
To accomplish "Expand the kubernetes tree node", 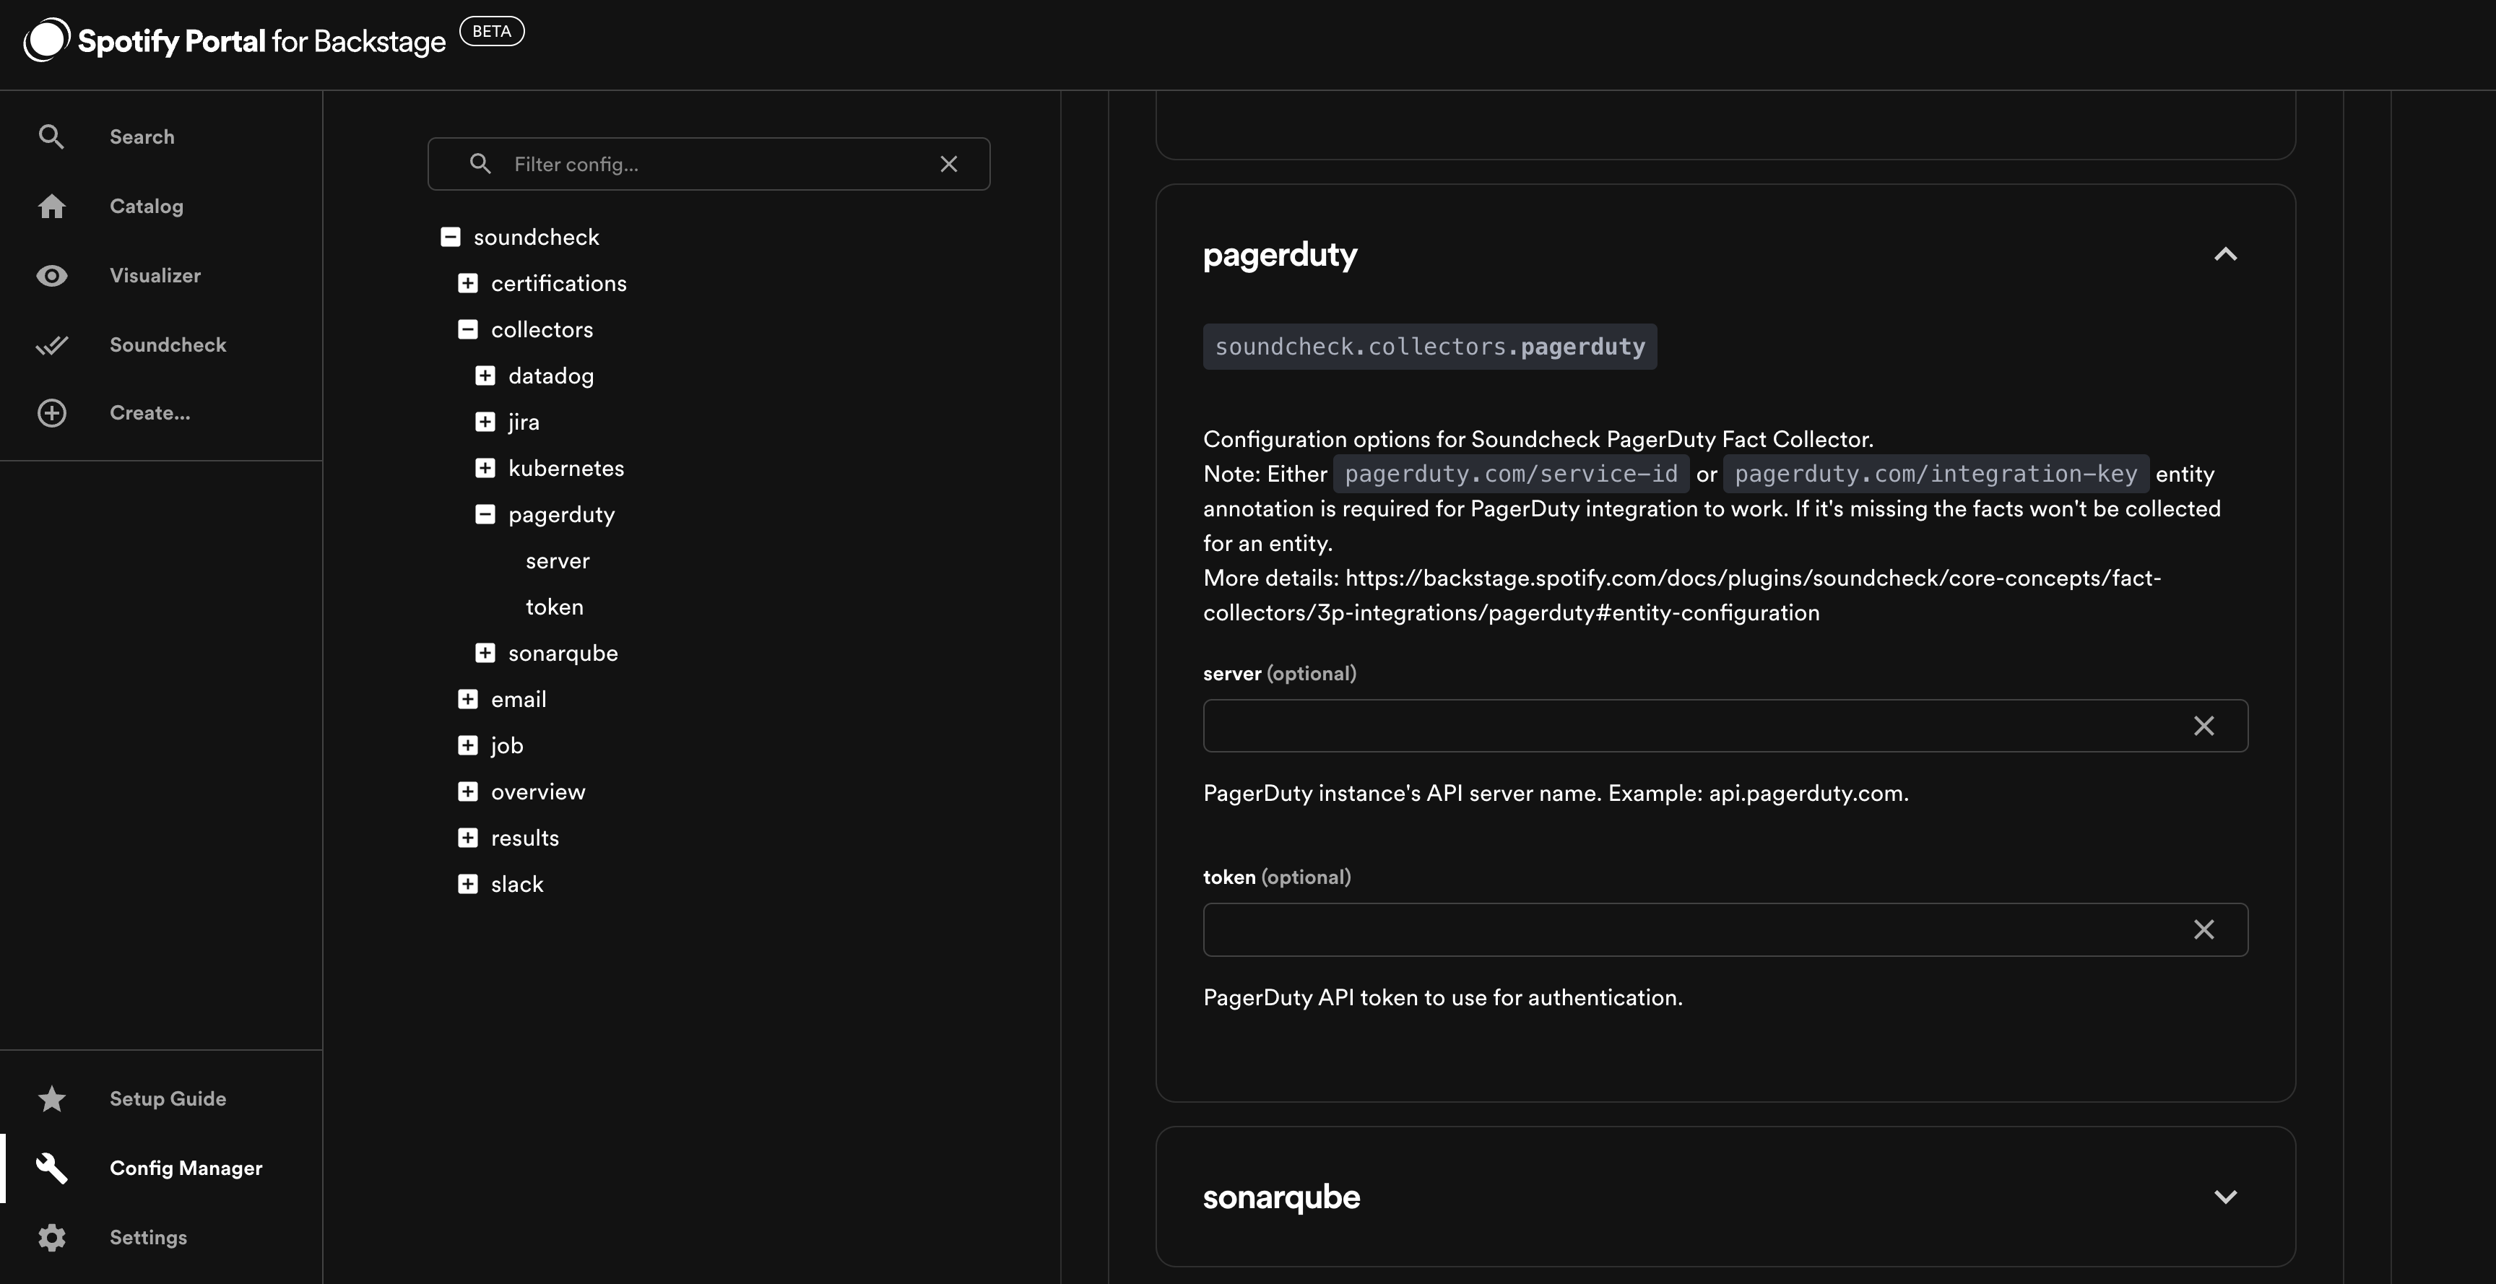I will point(485,468).
